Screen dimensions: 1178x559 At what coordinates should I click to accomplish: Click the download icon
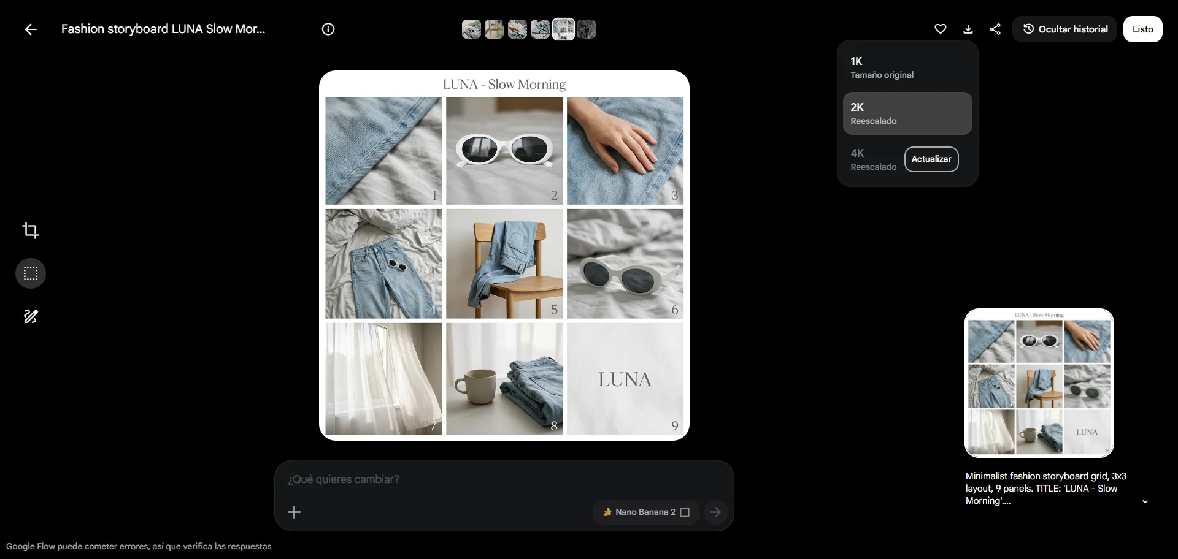tap(968, 29)
